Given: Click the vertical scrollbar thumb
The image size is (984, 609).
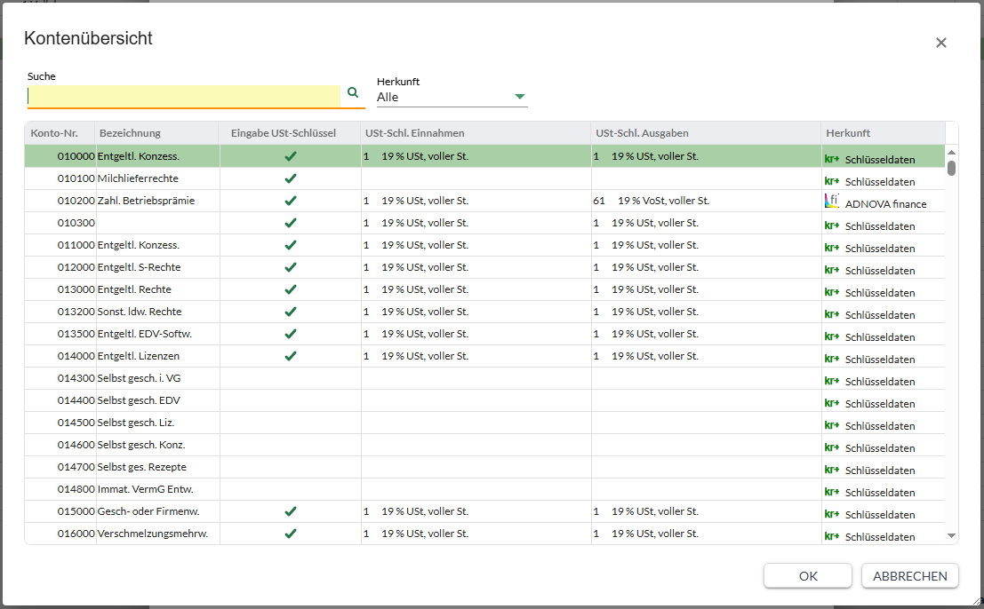Looking at the screenshot, I should (951, 168).
